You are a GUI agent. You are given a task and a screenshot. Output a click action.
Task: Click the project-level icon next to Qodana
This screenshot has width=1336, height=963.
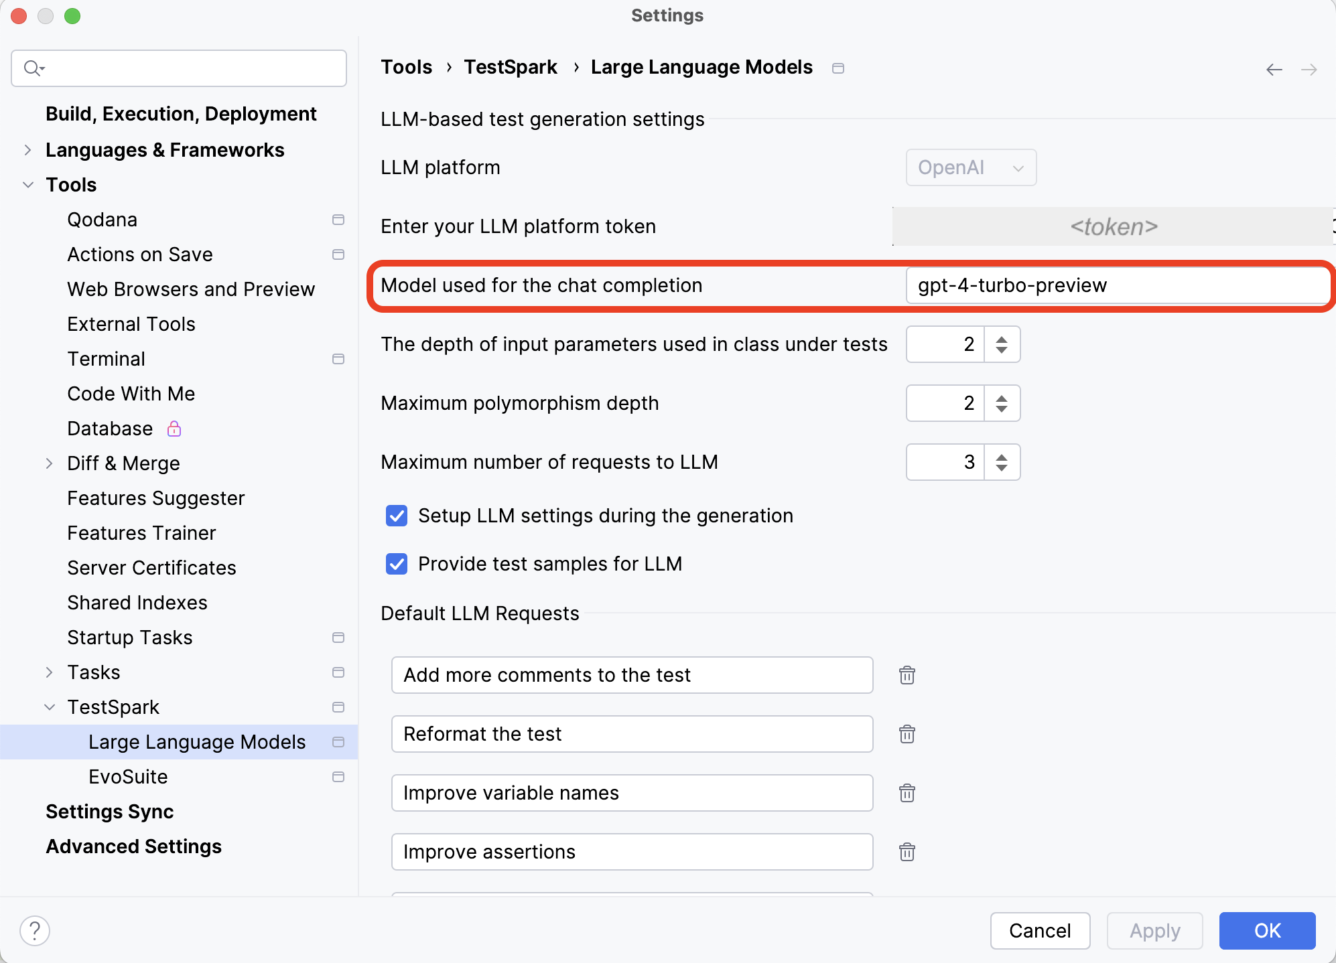338,220
